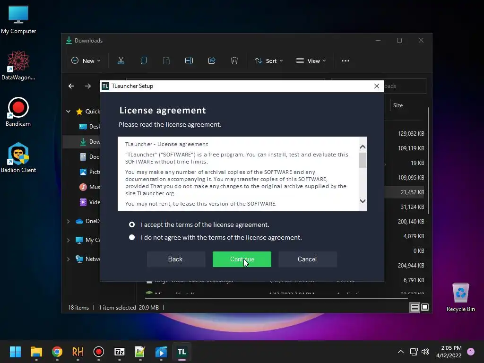The height and width of the screenshot is (363, 484).
Task: Open the RH app from taskbar
Action: point(78,352)
